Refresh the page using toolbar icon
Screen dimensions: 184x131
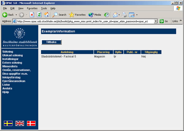coord(39,15)
